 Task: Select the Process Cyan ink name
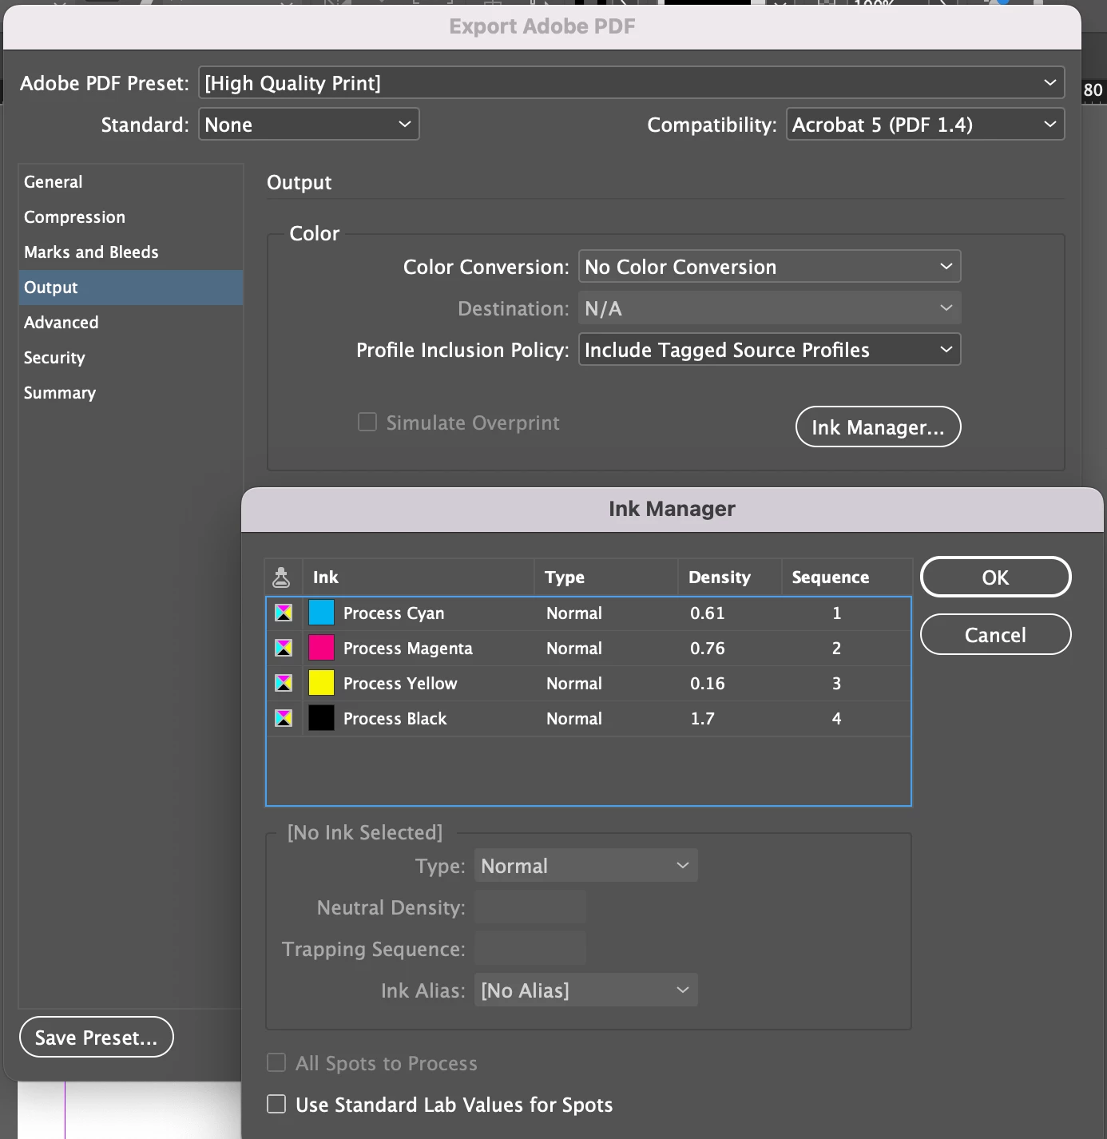pos(394,613)
